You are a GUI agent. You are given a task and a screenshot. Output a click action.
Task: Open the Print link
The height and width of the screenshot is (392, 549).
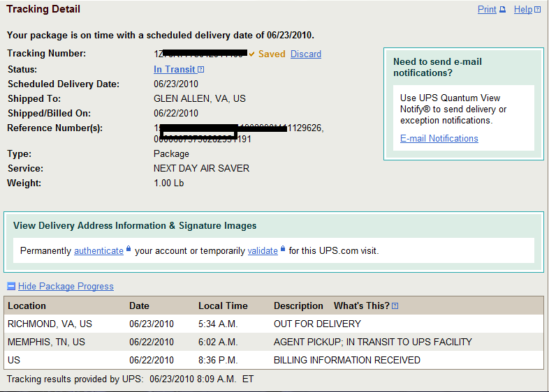(x=487, y=10)
